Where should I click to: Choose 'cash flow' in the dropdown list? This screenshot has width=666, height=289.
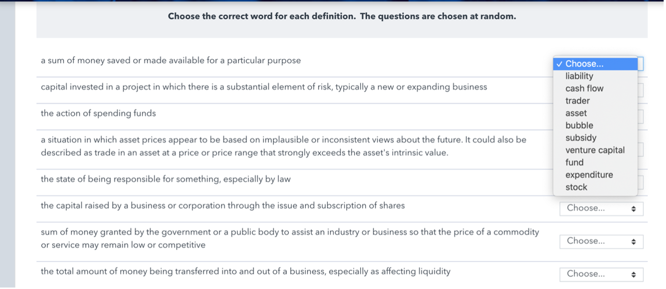coord(584,88)
